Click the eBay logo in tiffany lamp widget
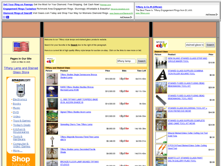The height and width of the screenshot is (166, 221). pos(50,61)
